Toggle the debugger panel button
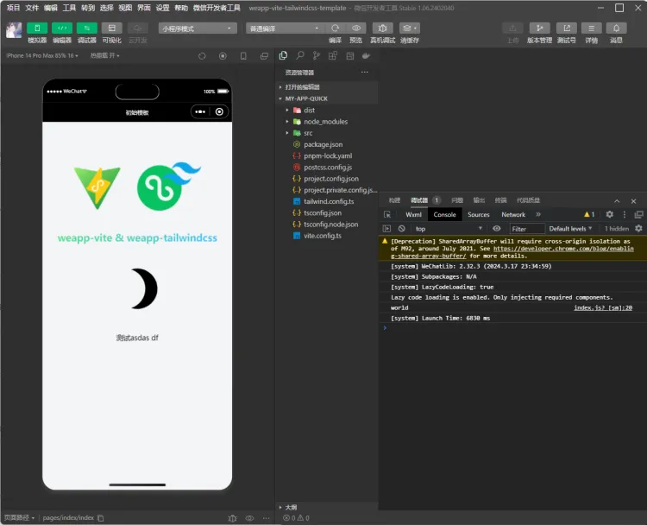647x525 pixels. coord(86,28)
